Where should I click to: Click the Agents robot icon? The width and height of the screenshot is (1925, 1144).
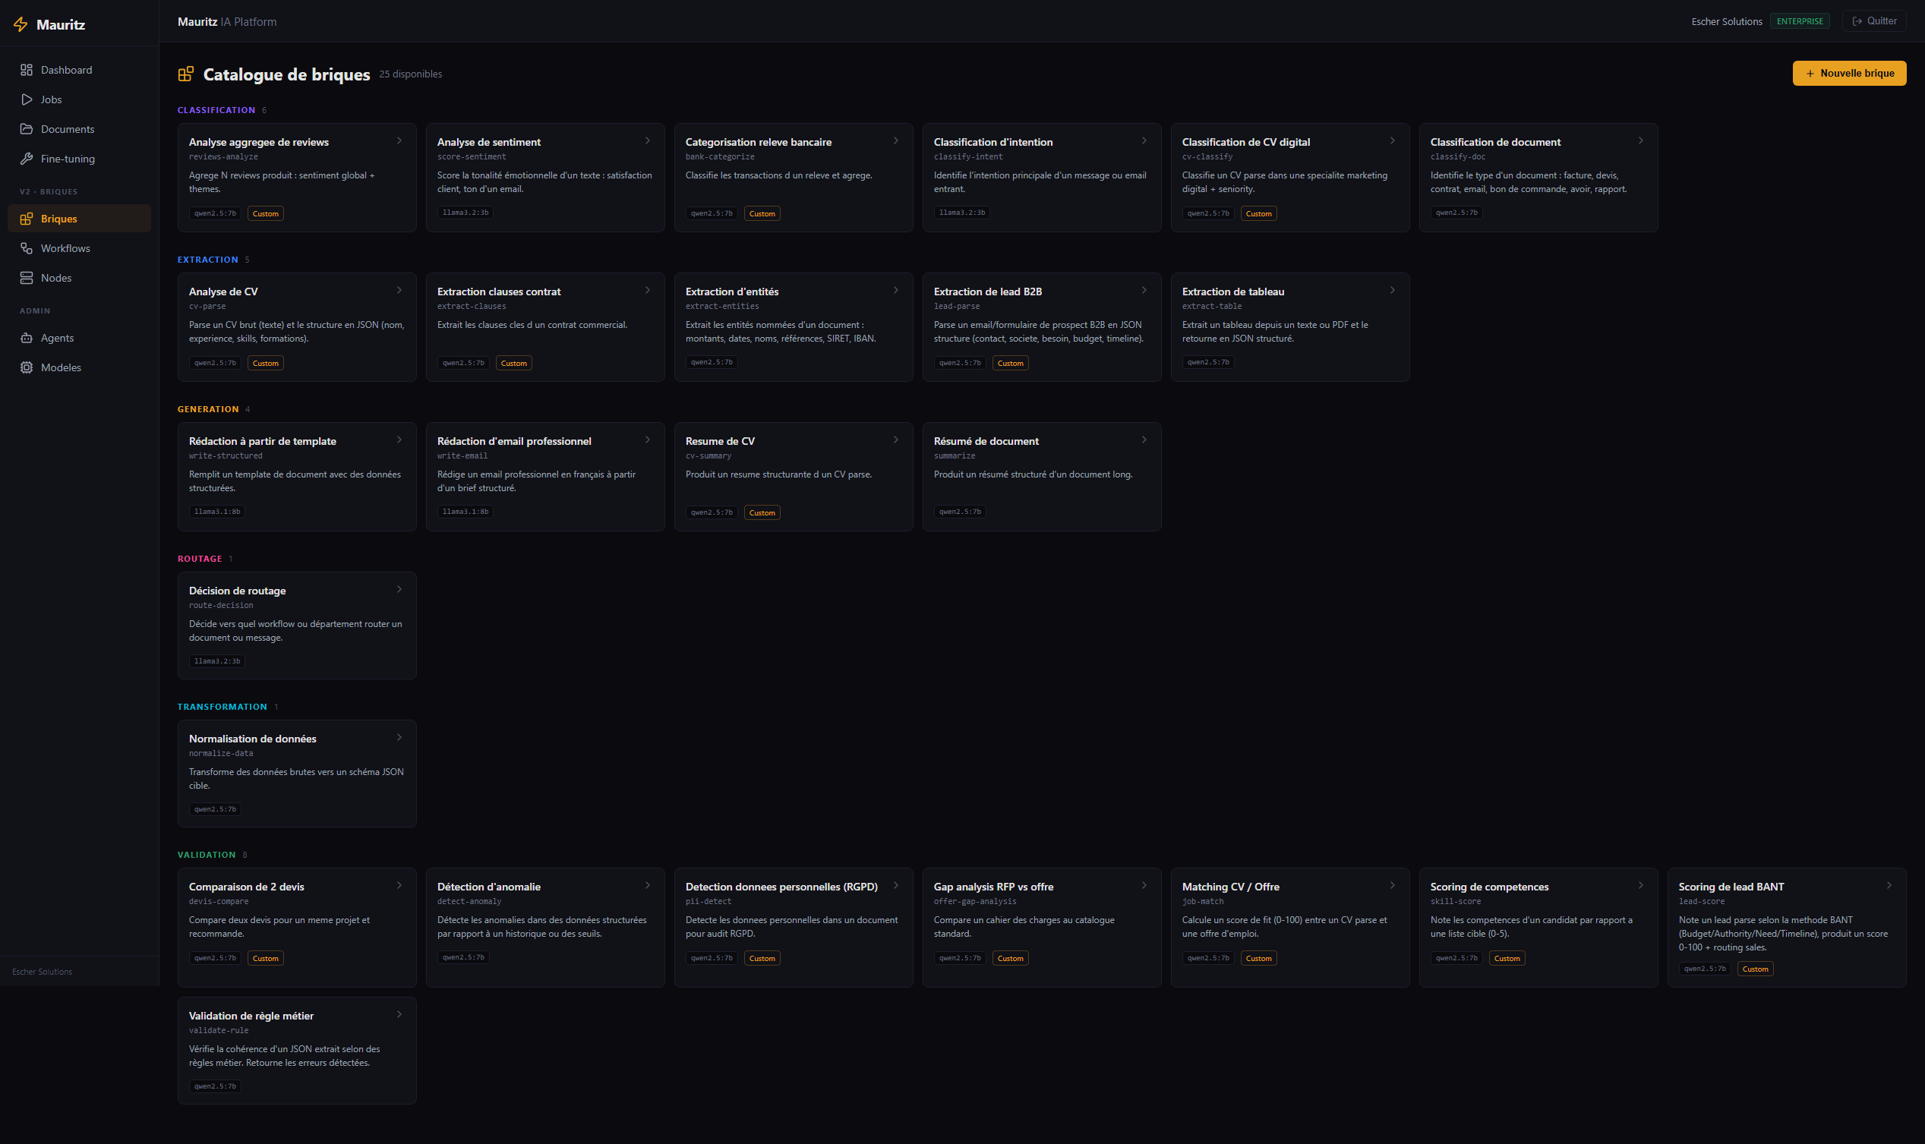point(27,338)
